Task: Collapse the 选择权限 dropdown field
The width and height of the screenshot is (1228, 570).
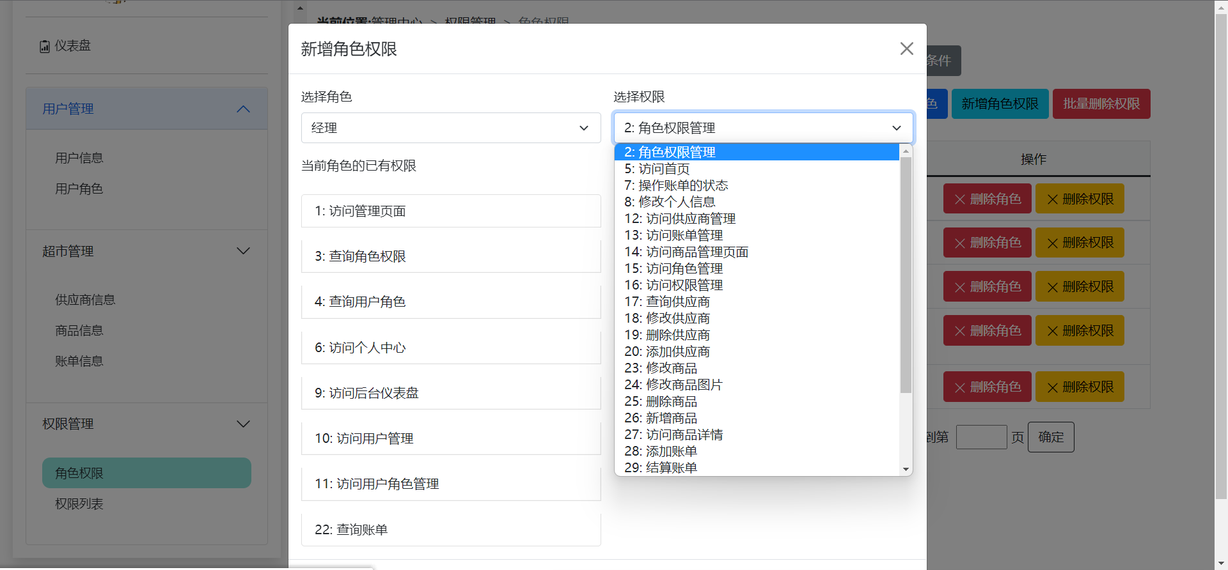Action: (x=764, y=128)
